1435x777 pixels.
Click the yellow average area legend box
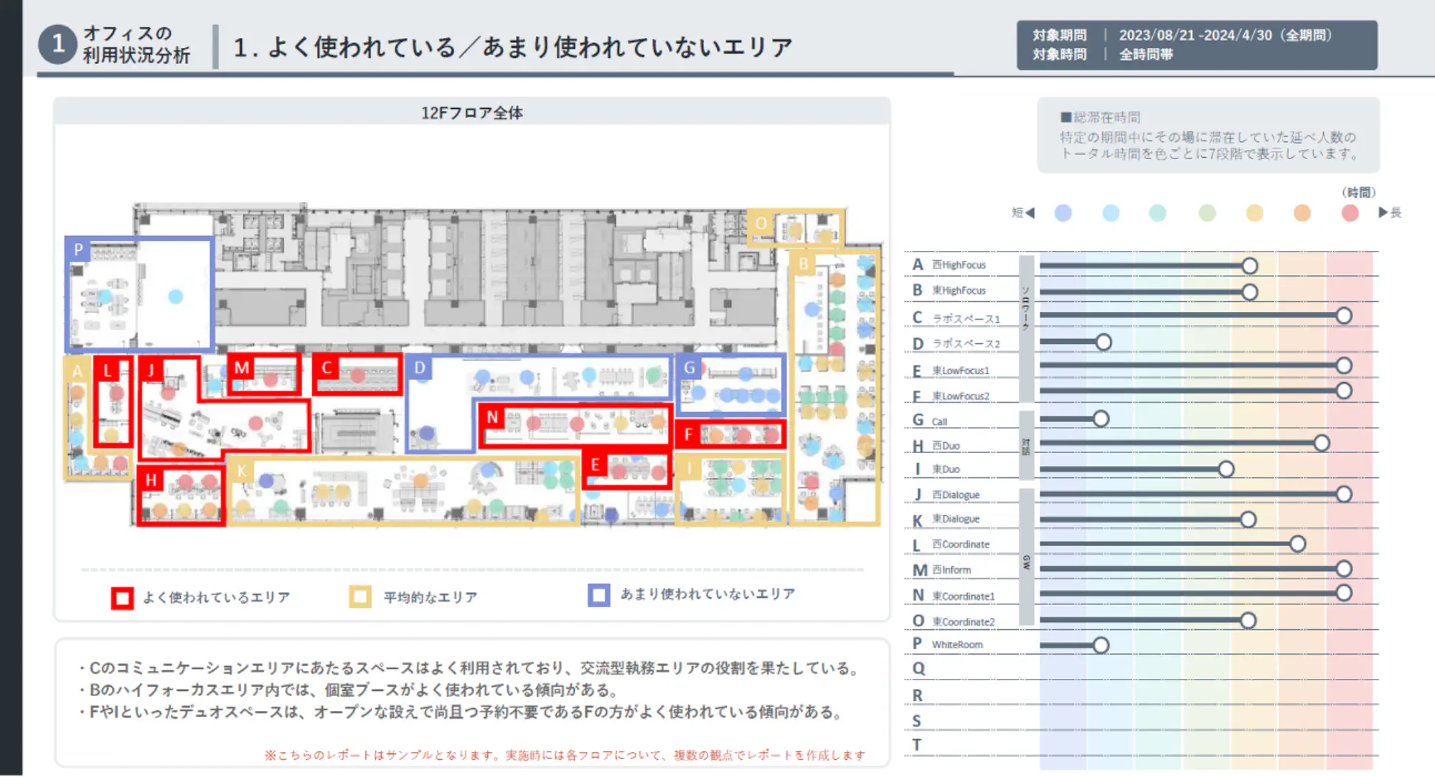(x=360, y=597)
